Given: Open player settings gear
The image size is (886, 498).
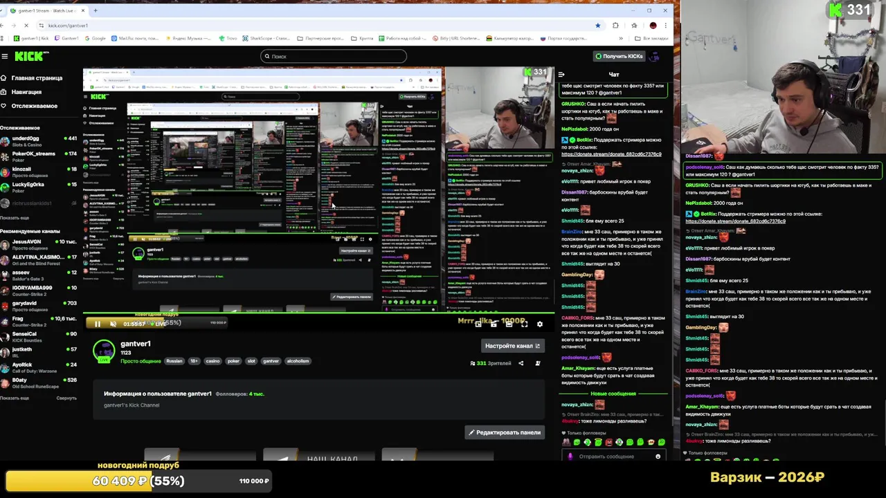Looking at the screenshot, I should (540, 324).
